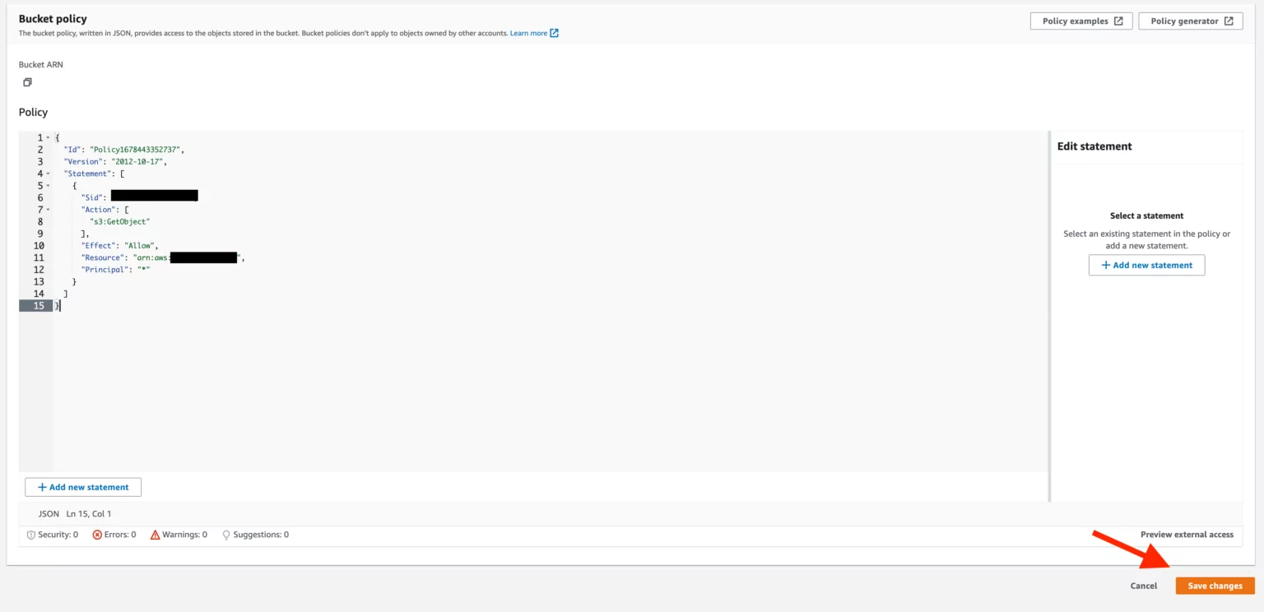
Task: Copy the Bucket ARN using the copy icon
Action: [x=26, y=82]
